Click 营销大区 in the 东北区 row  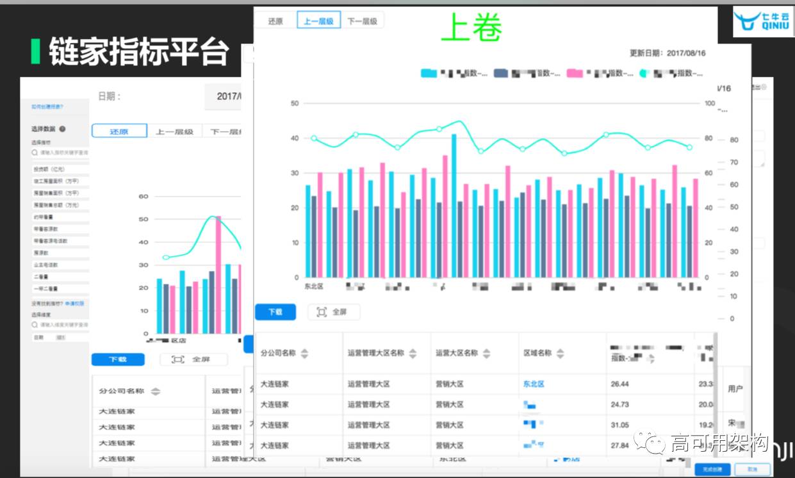(x=449, y=384)
